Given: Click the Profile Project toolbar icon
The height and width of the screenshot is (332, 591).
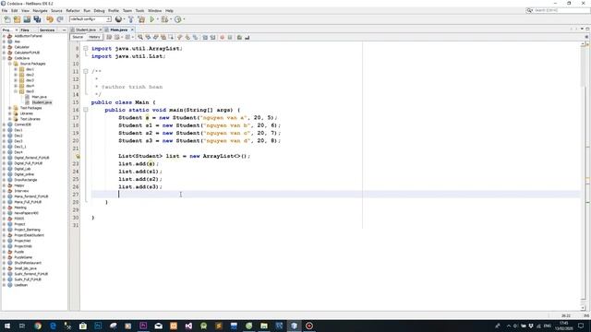Looking at the screenshot, I should click(178, 19).
